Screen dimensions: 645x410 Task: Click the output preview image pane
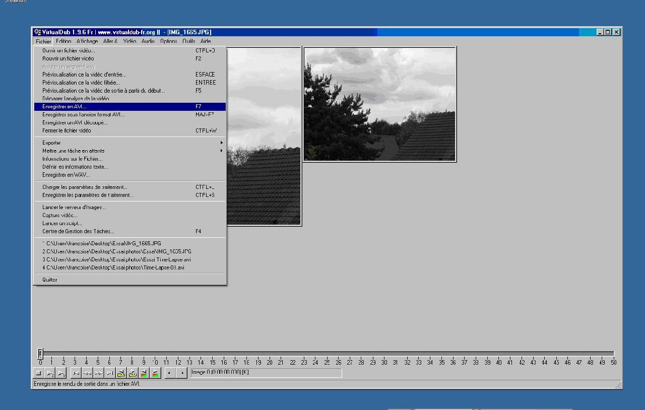pos(379,104)
